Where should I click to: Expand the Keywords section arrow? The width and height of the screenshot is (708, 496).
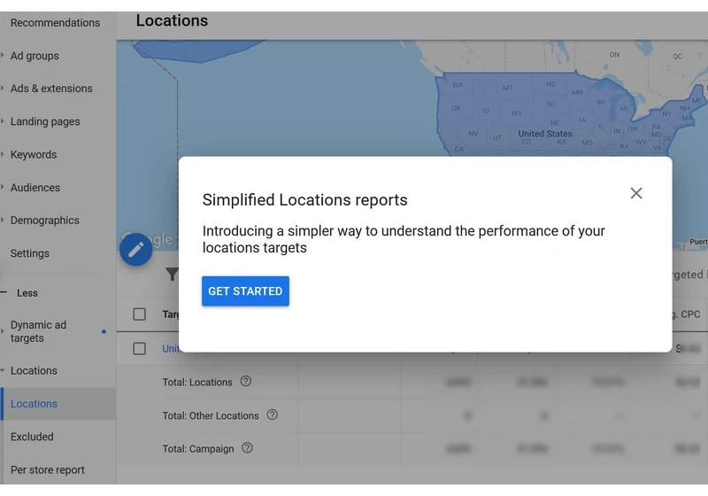tap(3, 154)
